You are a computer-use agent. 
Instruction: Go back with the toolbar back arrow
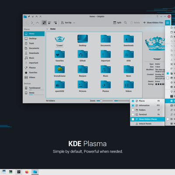pyautogui.click(x=27, y=23)
